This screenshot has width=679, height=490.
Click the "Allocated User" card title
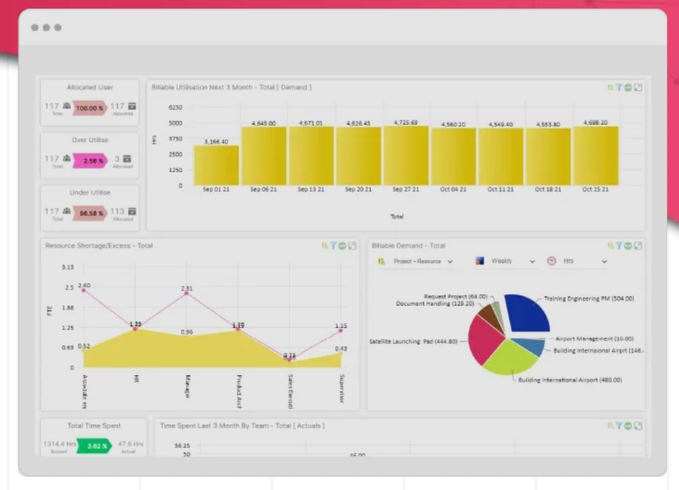coord(90,88)
